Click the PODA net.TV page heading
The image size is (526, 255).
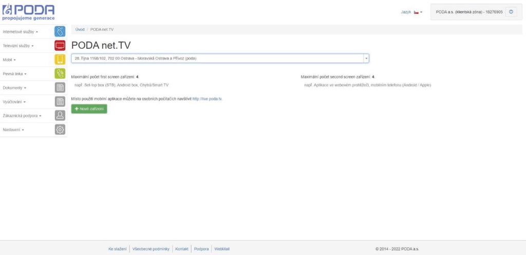coord(101,46)
